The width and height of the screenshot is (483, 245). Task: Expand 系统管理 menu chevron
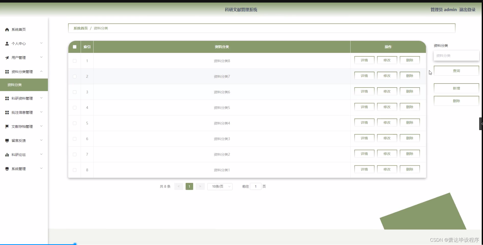pyautogui.click(x=41, y=168)
